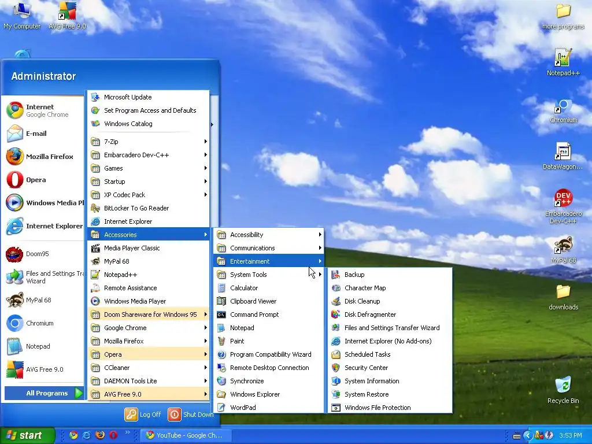Open Doom95 in the recent programs list
592x444 pixels.
click(44, 254)
